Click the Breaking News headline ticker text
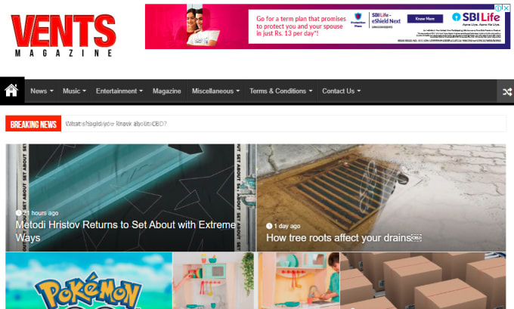The height and width of the screenshot is (309, 514). click(x=116, y=124)
